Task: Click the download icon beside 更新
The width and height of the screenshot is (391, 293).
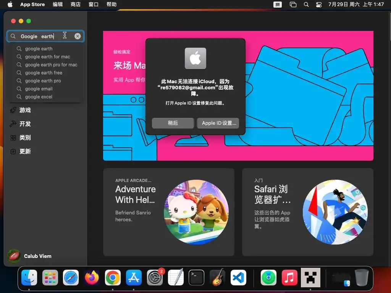Action: coord(13,151)
